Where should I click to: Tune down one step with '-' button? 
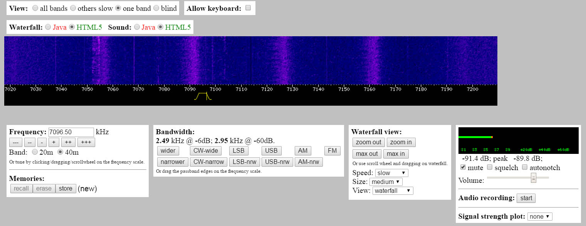(x=42, y=142)
